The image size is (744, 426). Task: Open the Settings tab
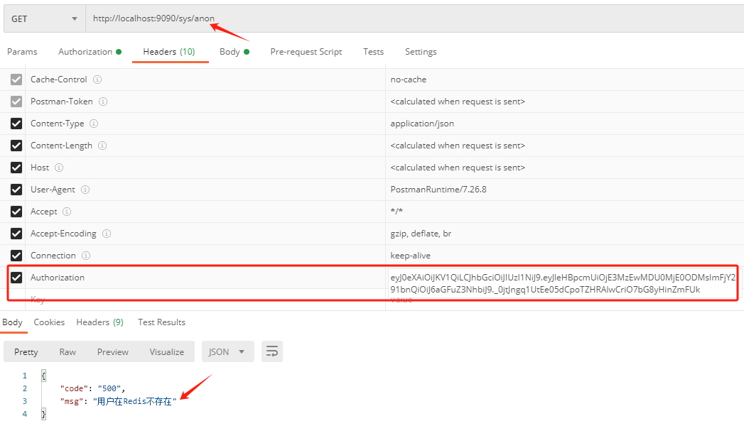click(x=421, y=52)
